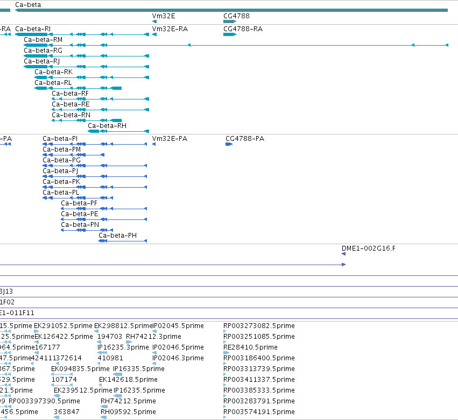Open the EK142618.5prime EST label
Screen dimensions: 458x420
click(x=128, y=380)
